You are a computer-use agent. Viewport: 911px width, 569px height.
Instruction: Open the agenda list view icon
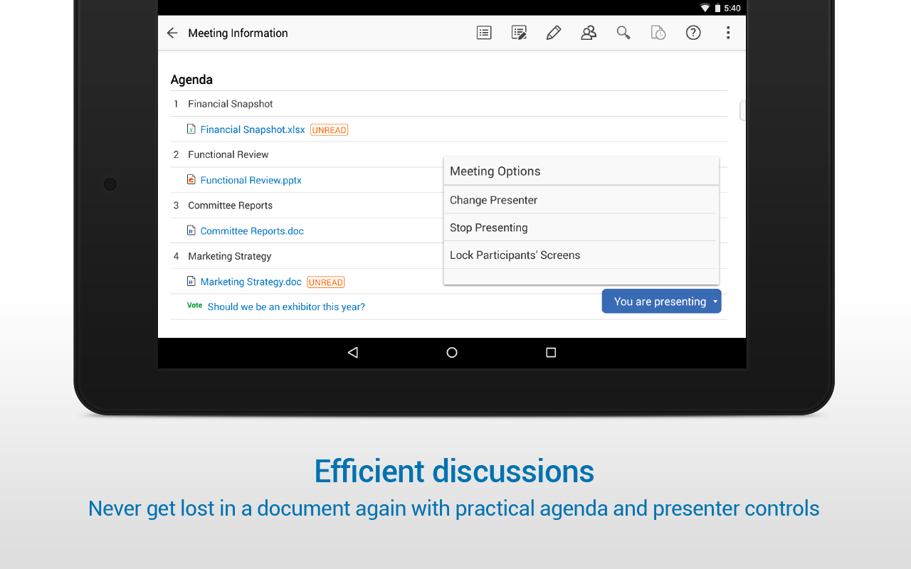pyautogui.click(x=484, y=33)
